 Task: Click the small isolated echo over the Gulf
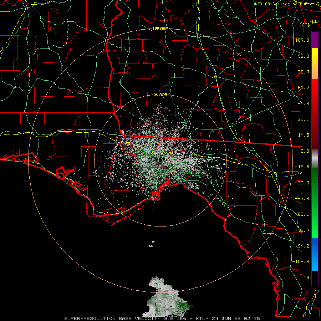click(x=152, y=244)
